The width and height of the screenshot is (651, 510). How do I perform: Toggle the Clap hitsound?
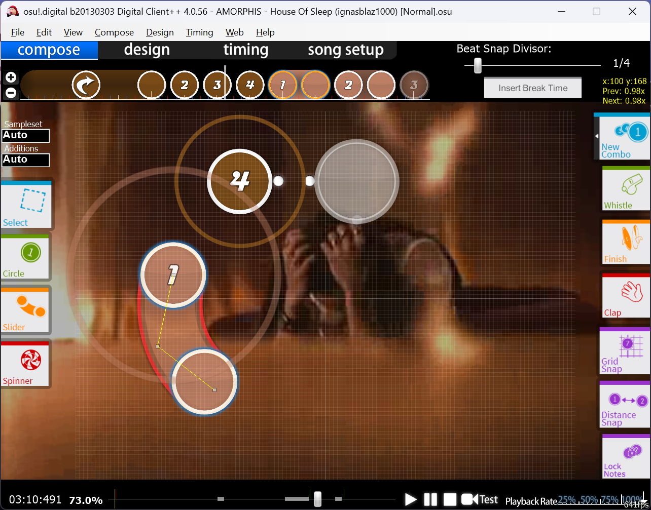(x=626, y=297)
